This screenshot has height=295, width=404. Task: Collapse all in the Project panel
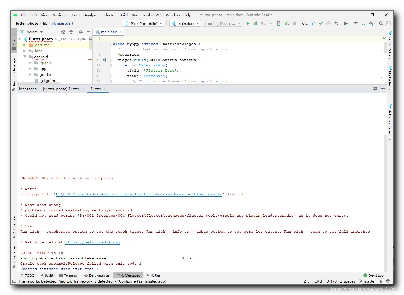click(71, 32)
